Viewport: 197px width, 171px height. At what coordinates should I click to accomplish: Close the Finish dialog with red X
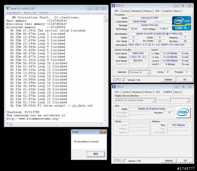pyautogui.click(x=103, y=132)
